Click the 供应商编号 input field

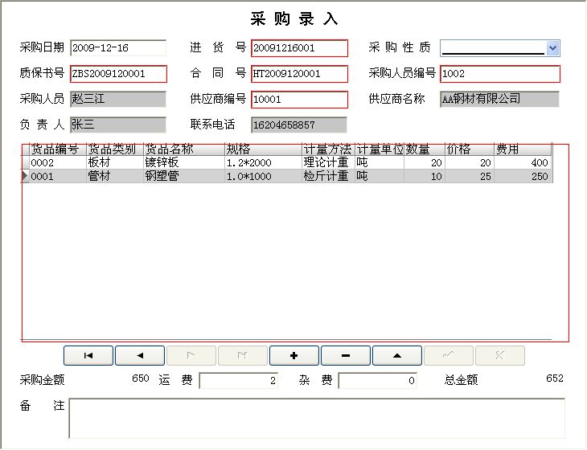(299, 100)
